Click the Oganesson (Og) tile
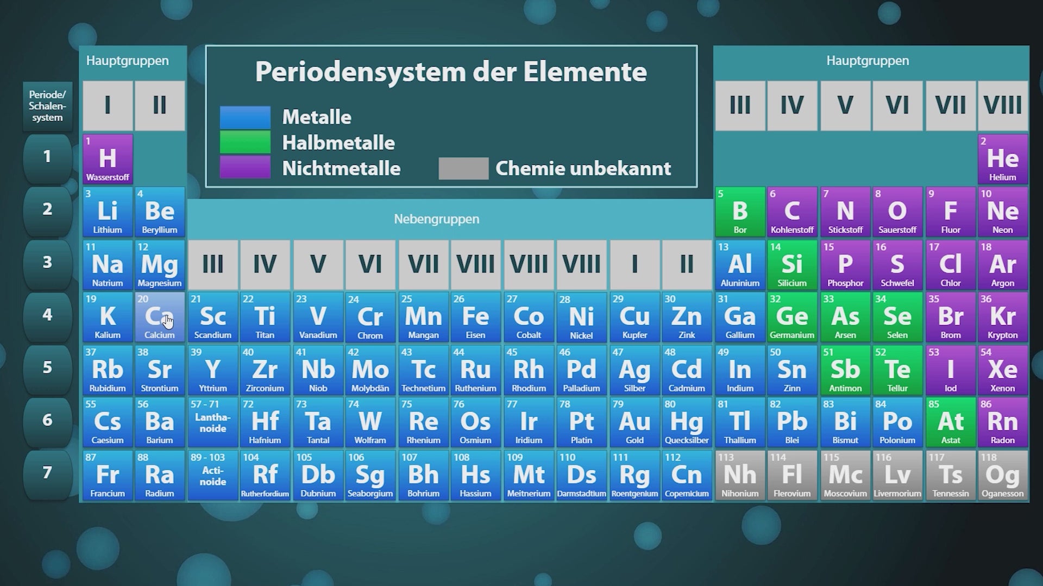 point(1003,476)
